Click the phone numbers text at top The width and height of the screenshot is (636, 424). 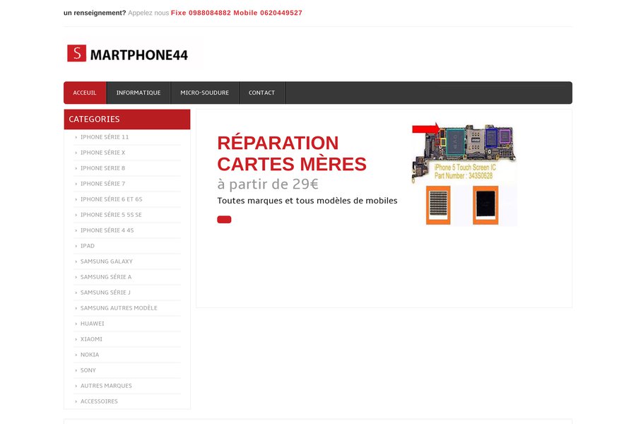pyautogui.click(x=237, y=13)
